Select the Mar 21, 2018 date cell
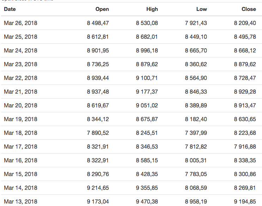 click(20, 92)
